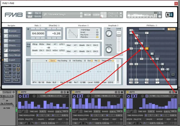Open the Env preset dropdown
This screenshot has width=180, height=126.
(40, 61)
